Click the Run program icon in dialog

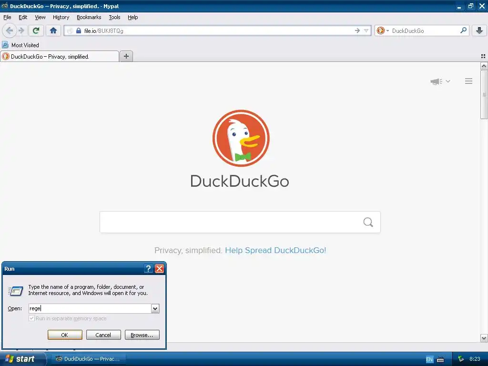(16, 291)
